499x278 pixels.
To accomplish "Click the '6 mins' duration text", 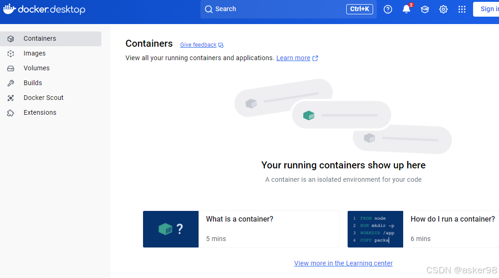I will [x=420, y=239].
